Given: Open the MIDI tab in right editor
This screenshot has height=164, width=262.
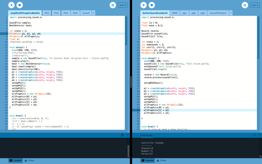Looking at the screenshot, I should pos(175,13).
